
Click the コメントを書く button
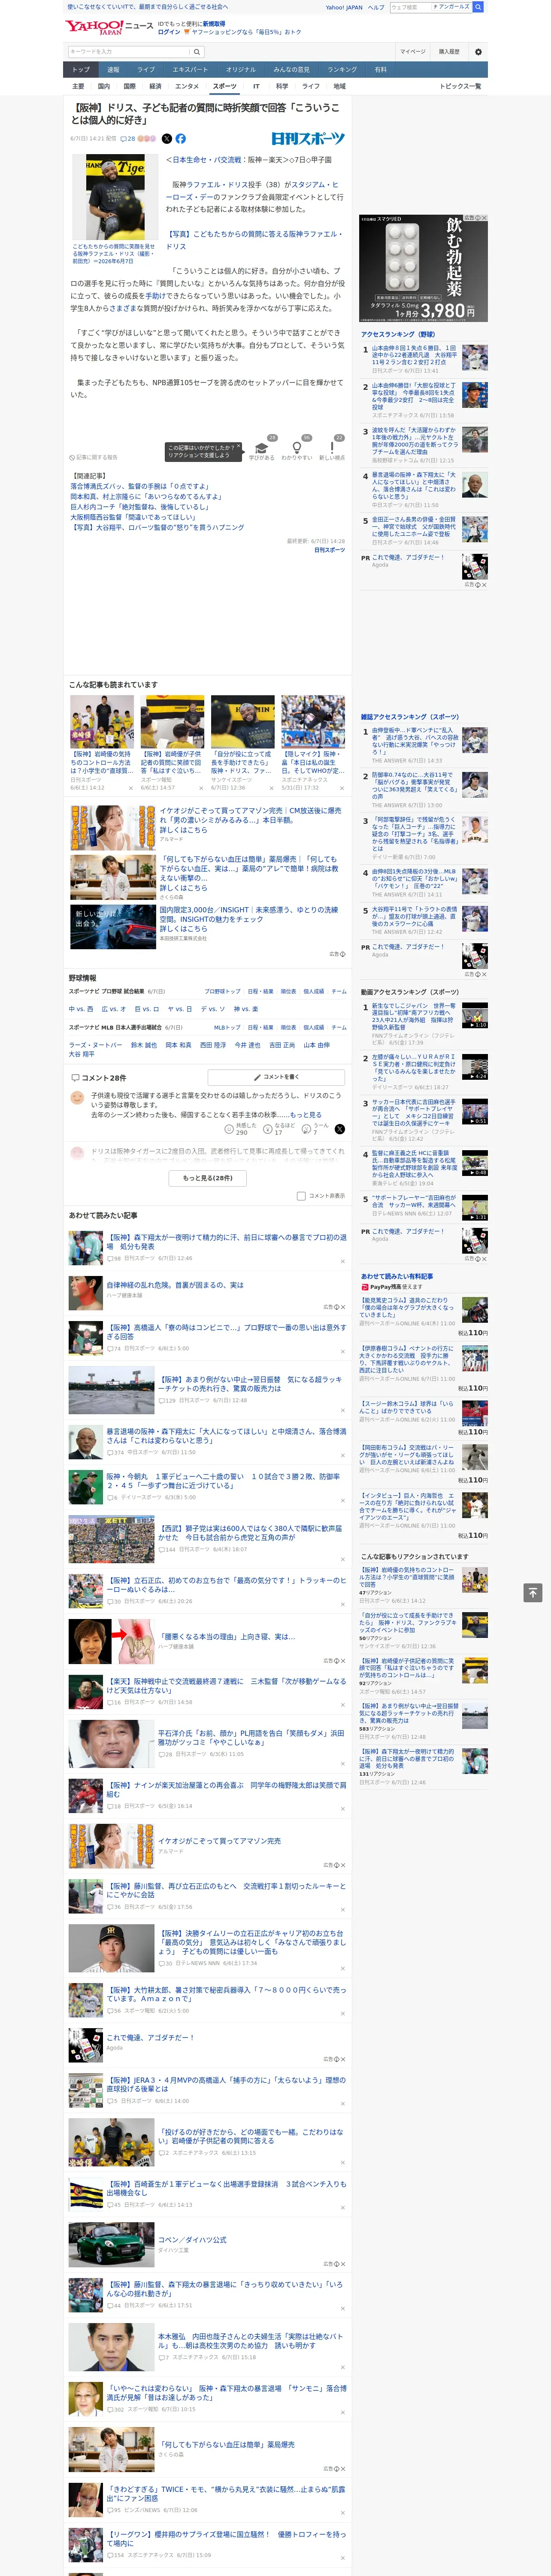coord(276,1077)
